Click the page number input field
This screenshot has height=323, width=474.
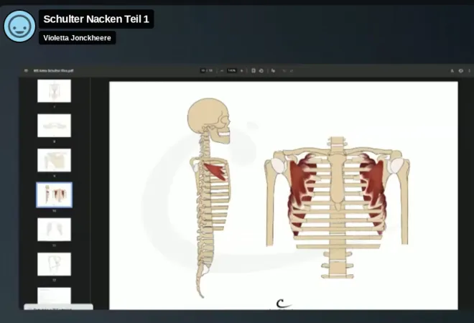tap(203, 71)
